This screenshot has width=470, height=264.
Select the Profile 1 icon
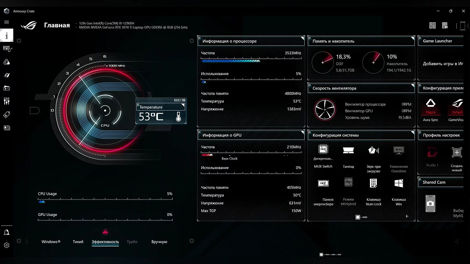(432, 152)
